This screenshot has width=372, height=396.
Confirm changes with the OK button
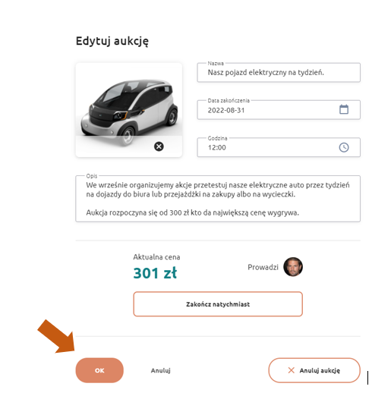(x=99, y=370)
